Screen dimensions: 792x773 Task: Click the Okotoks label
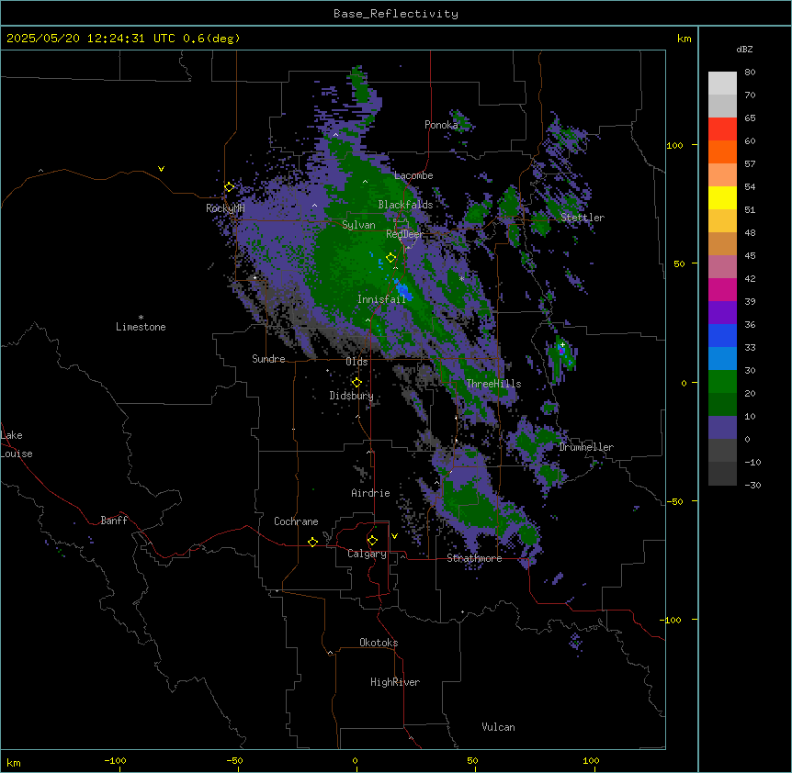click(x=379, y=643)
